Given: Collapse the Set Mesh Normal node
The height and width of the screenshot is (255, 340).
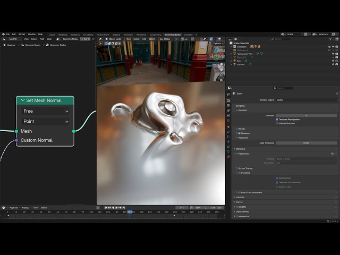Looking at the screenshot, I should (x=23, y=100).
